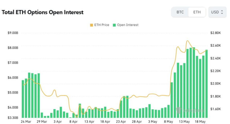
Task: Click the USD dropdown up-down arrows
Action: tap(222, 12)
